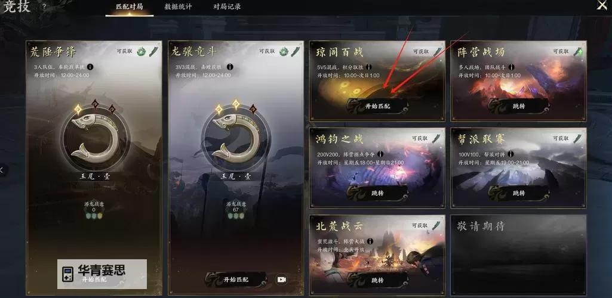612x298 pixels.
Task: Open info icon for 龙骧竞斗 mode
Action: pos(230,67)
